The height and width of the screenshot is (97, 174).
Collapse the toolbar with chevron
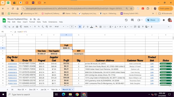[169, 27]
